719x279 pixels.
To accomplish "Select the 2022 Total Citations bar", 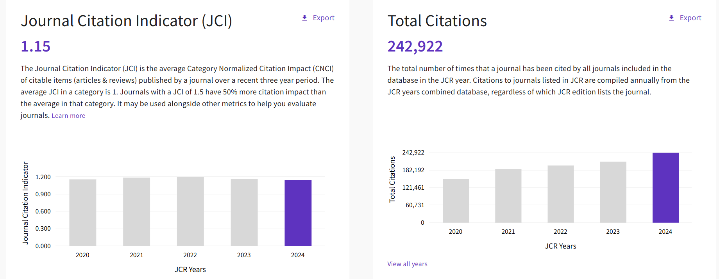I will [561, 194].
